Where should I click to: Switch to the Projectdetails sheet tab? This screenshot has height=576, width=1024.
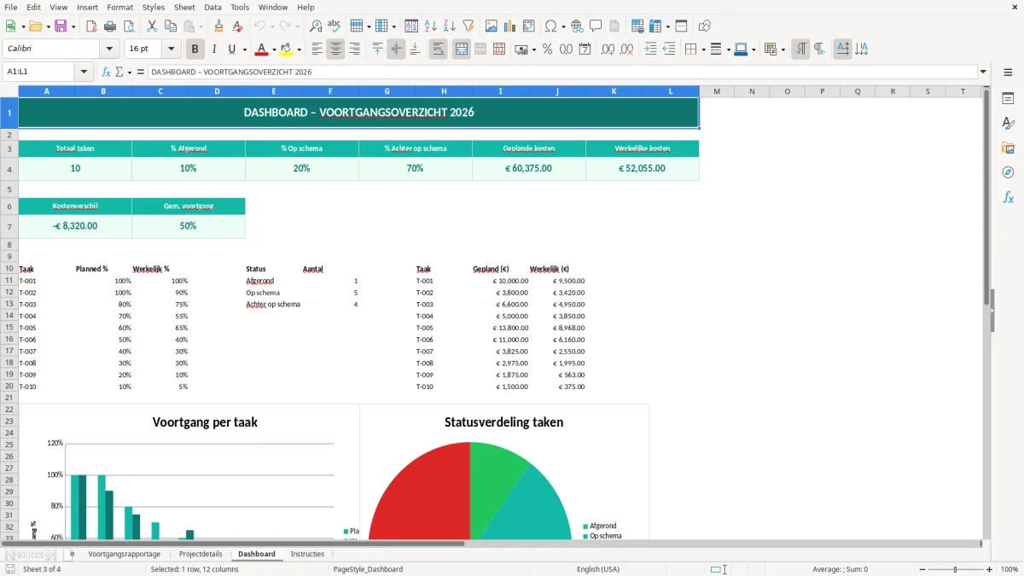pos(201,554)
